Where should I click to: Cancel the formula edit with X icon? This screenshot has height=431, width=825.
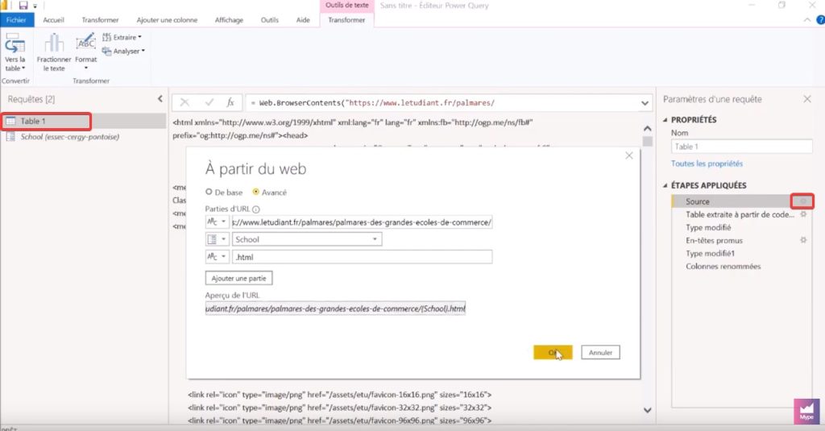184,102
